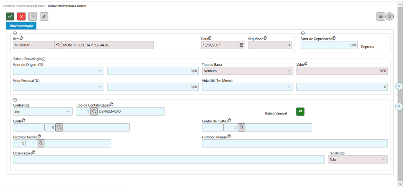The image size is (403, 188).
Task: Click the round magnifier search icon
Action: pyautogui.click(x=389, y=16)
